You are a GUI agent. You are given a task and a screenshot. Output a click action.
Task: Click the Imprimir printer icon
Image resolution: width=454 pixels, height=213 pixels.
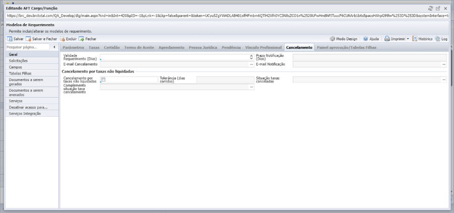(387, 39)
